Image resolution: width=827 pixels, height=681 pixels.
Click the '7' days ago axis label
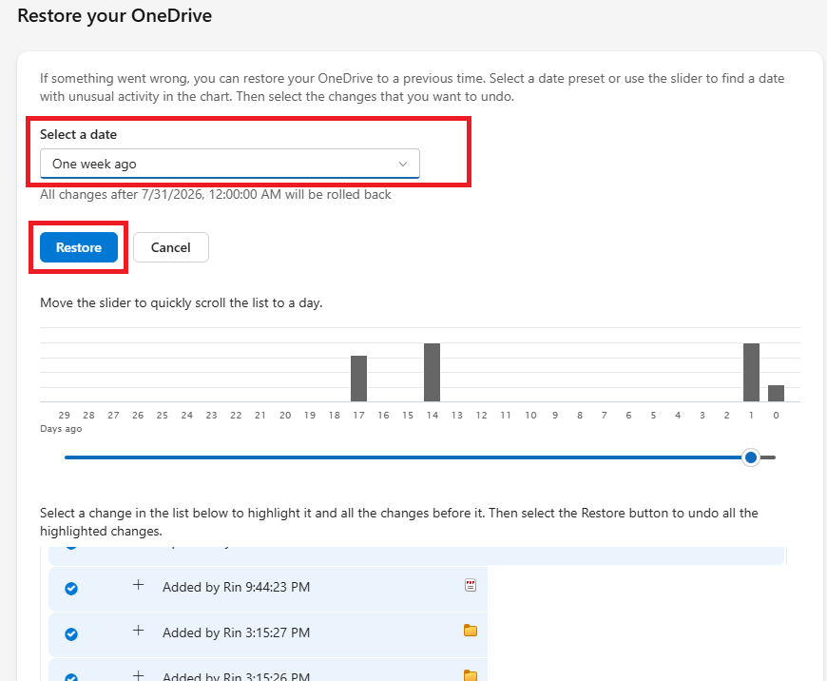click(605, 416)
